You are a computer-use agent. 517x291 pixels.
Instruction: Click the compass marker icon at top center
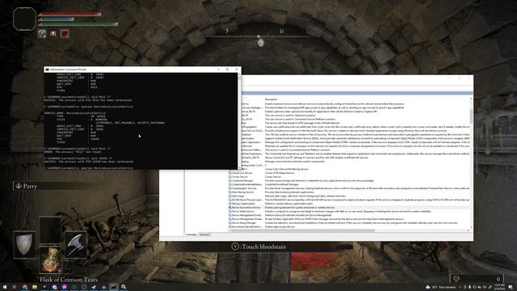(x=261, y=43)
